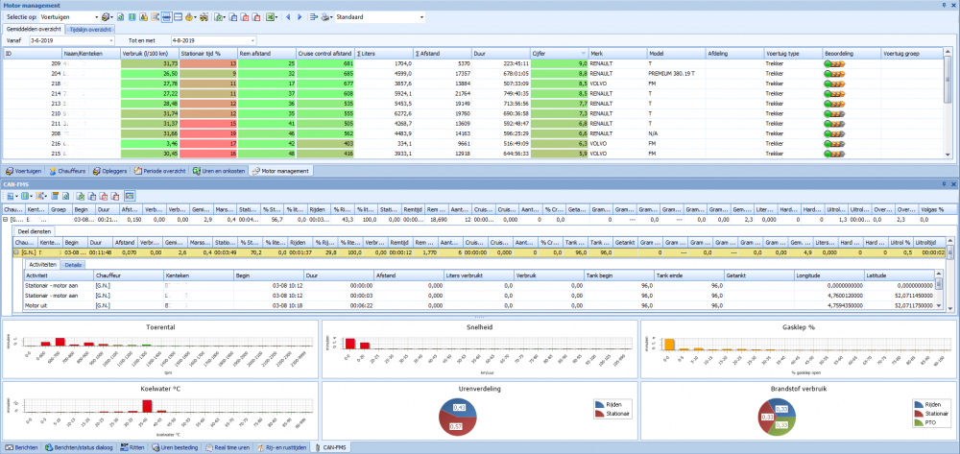Pin the CAN-FMS panel

[x=944, y=183]
